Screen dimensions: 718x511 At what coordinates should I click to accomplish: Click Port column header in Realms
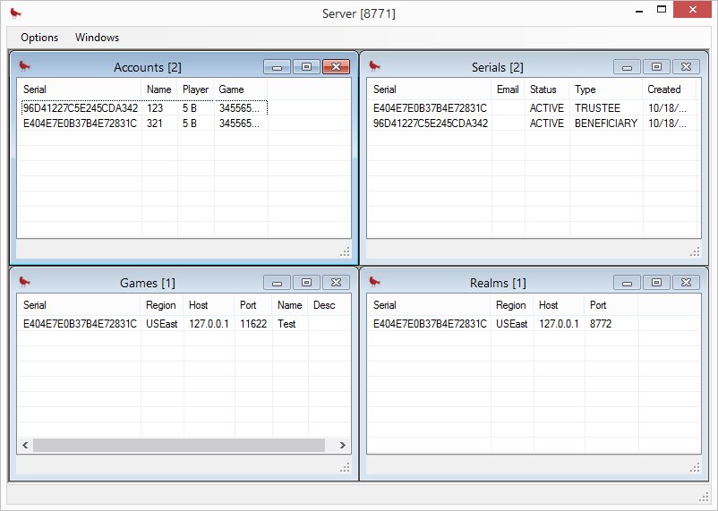pyautogui.click(x=611, y=305)
